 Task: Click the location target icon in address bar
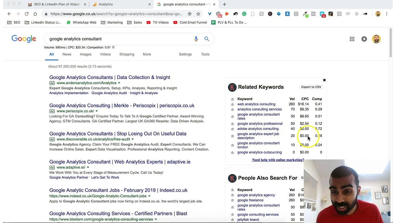point(190,14)
